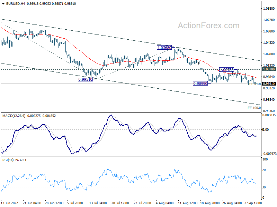Click the 1.08800 price axis value
277x207 pixels.
269,8
